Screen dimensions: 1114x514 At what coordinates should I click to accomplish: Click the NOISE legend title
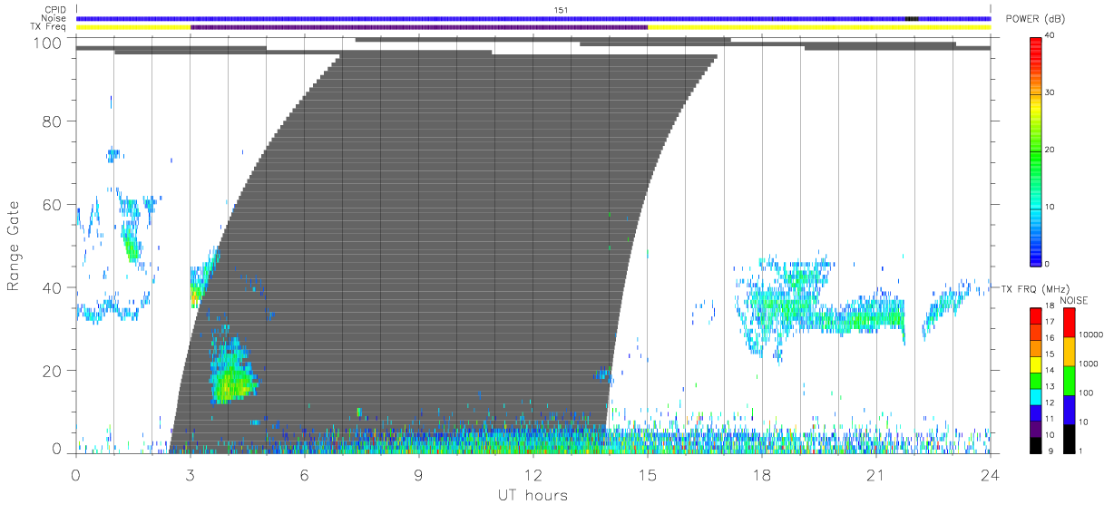click(x=1074, y=300)
